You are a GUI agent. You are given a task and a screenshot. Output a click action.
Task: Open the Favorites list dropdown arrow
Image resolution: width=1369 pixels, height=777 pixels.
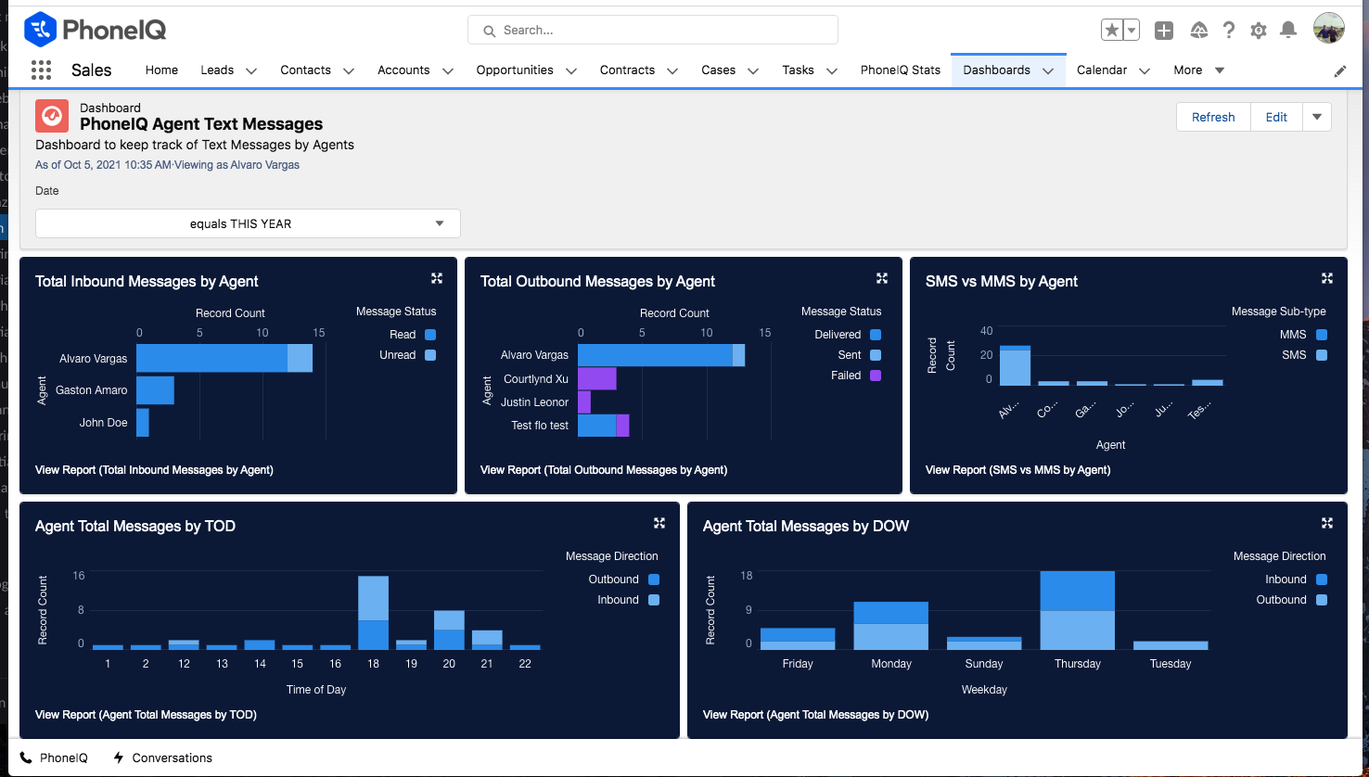[x=1132, y=31]
